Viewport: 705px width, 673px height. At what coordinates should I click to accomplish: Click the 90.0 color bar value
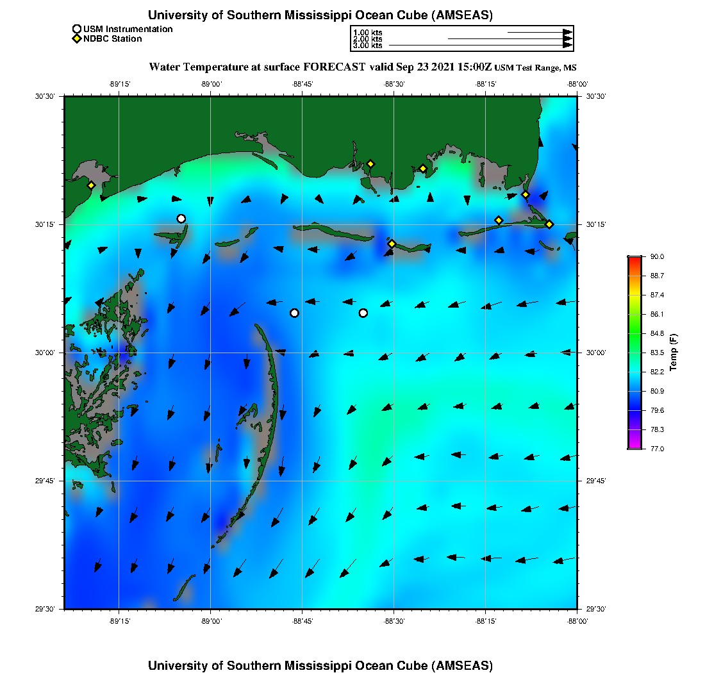click(x=657, y=256)
